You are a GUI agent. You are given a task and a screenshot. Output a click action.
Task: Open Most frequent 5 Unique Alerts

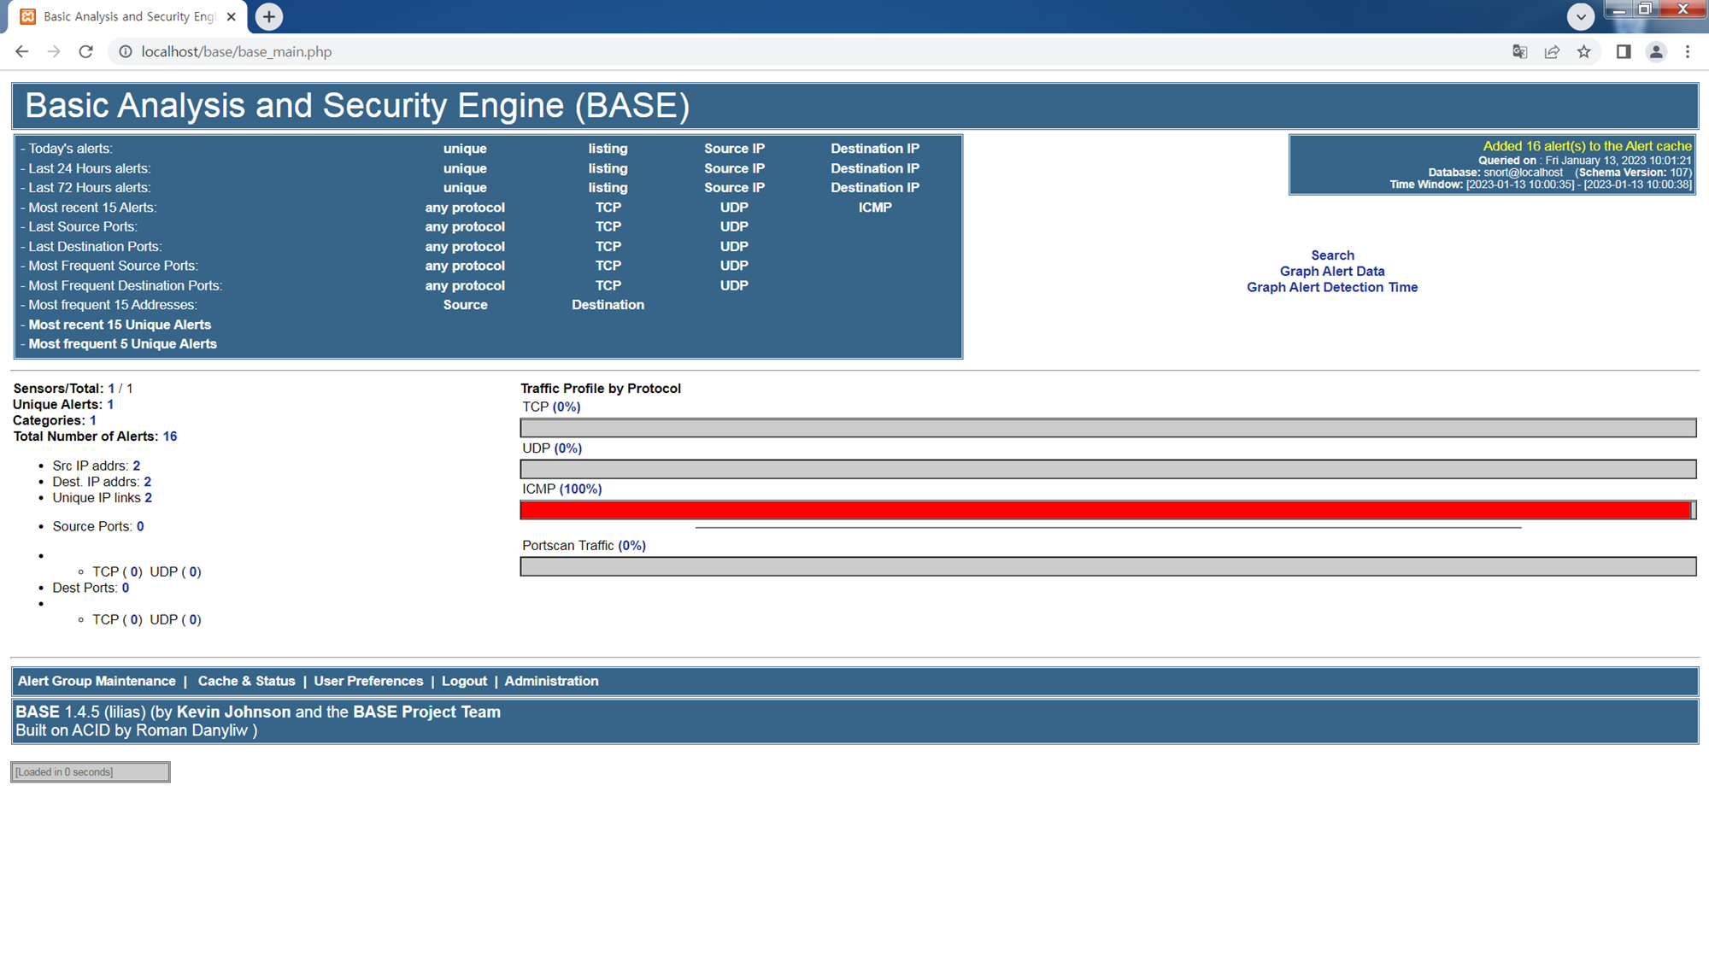coord(122,344)
